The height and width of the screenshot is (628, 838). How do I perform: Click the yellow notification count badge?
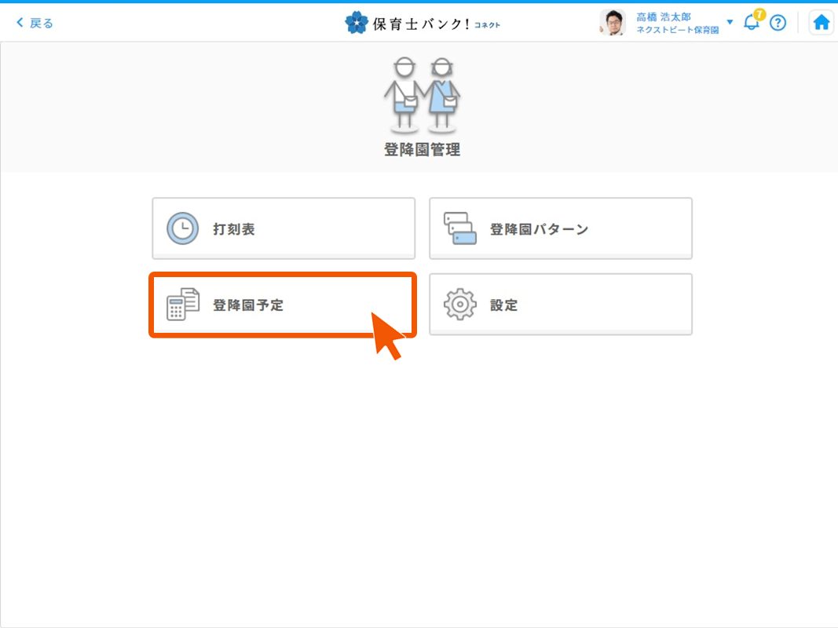coord(759,14)
